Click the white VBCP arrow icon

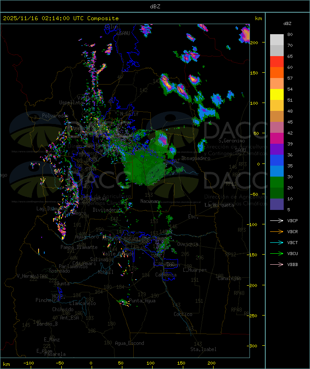[x=277, y=220]
